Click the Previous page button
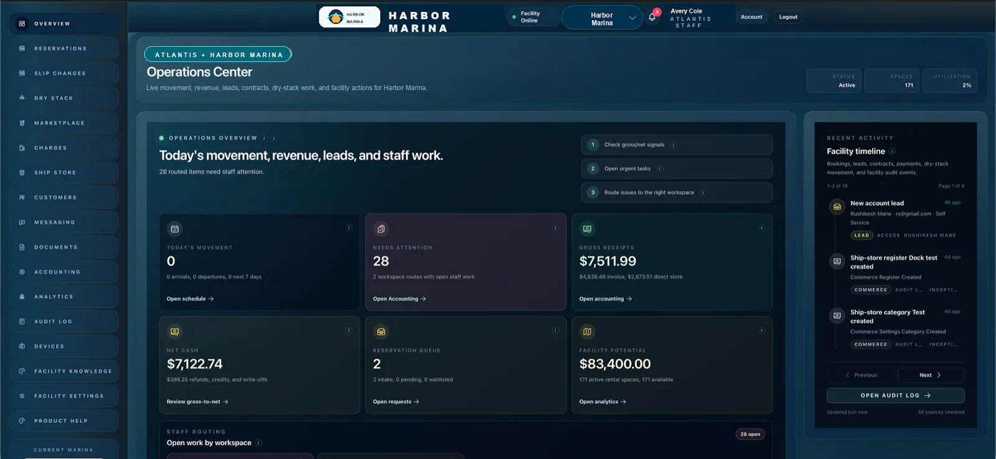The width and height of the screenshot is (996, 459). click(x=862, y=375)
